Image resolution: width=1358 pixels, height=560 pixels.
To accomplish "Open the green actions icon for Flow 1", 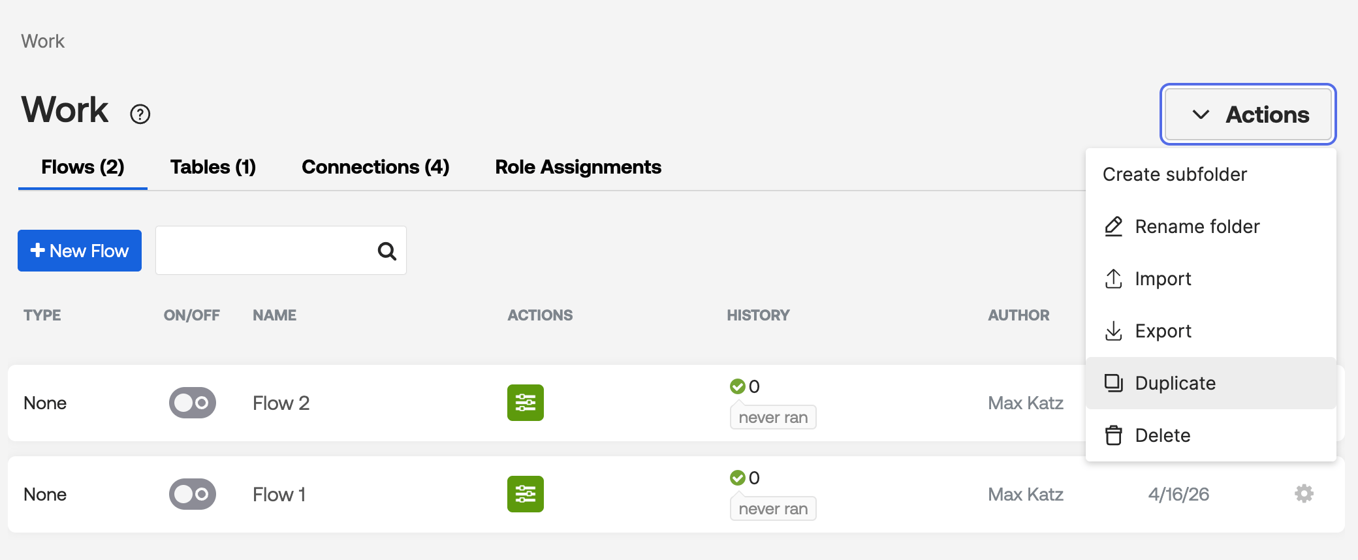I will tap(526, 494).
